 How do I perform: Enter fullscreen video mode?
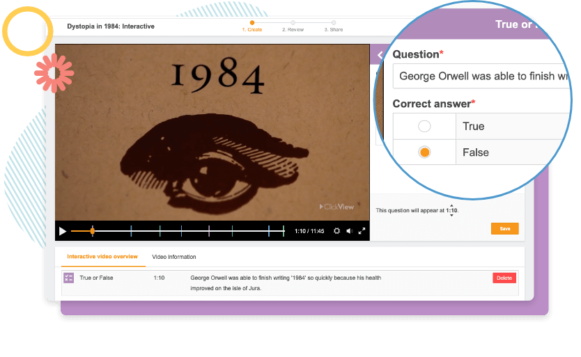point(362,231)
